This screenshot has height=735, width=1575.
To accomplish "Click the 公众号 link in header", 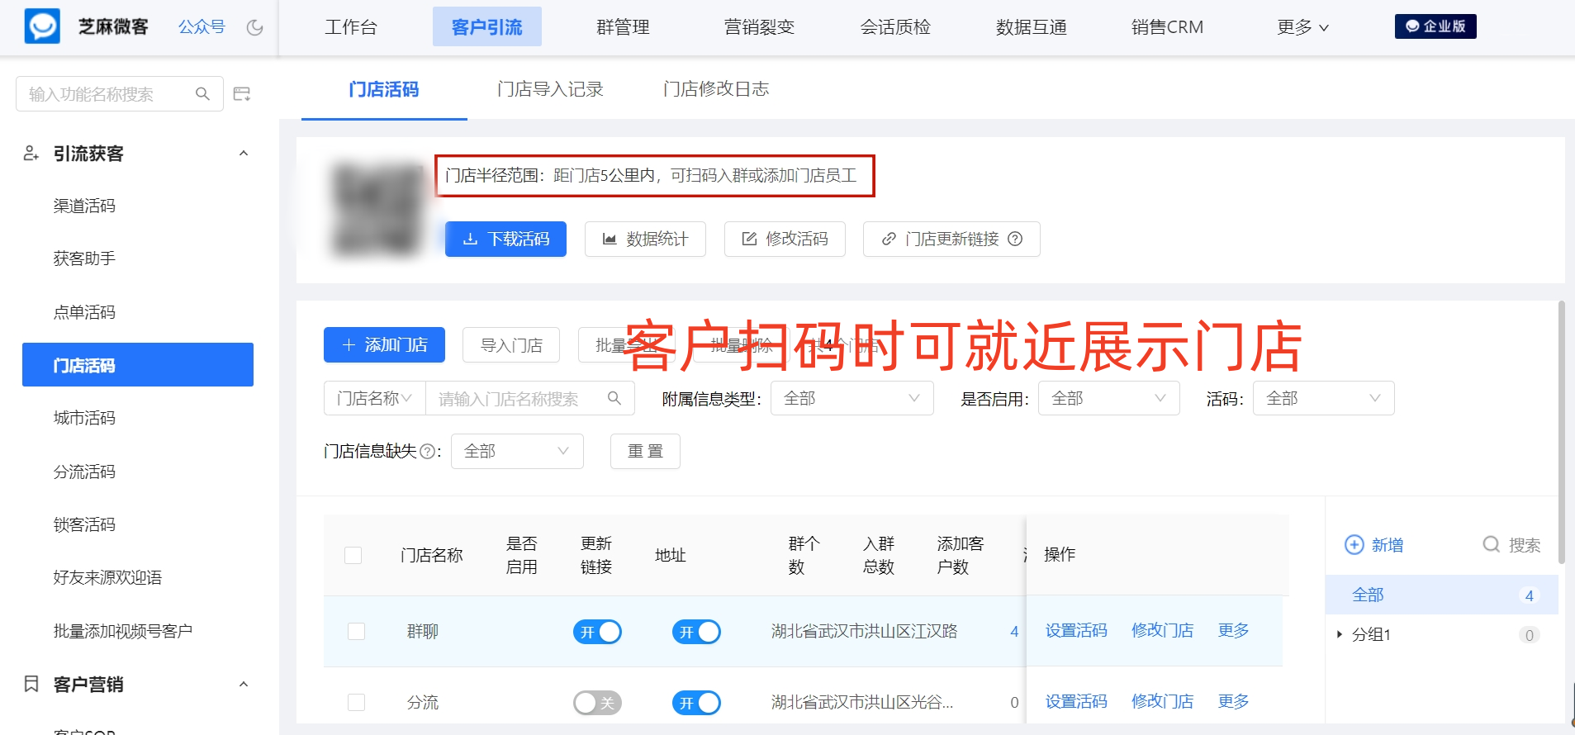I will [202, 27].
